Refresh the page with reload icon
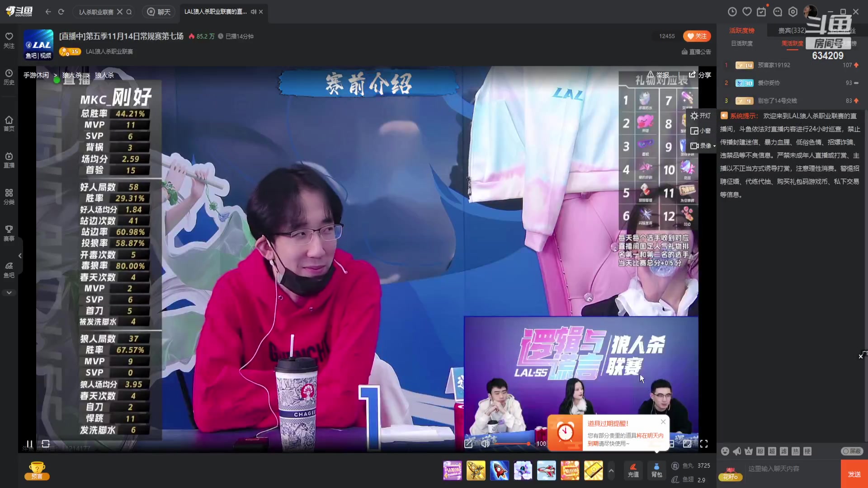This screenshot has width=868, height=488. (61, 12)
